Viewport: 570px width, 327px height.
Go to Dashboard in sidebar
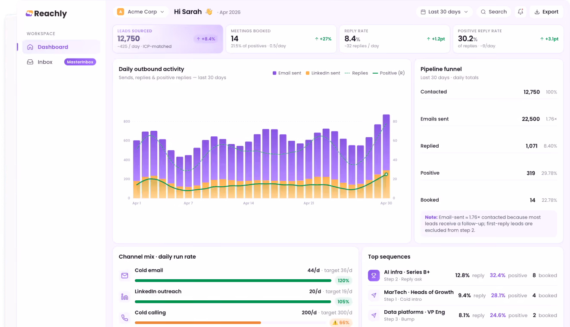pos(61,47)
